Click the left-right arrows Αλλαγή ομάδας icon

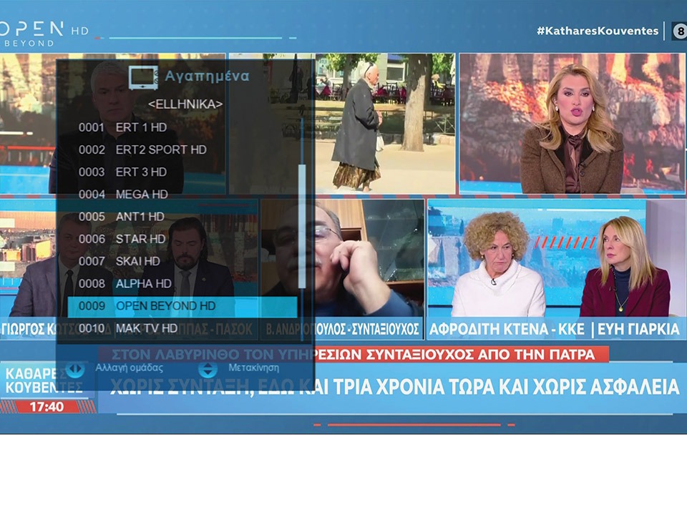pos(75,369)
